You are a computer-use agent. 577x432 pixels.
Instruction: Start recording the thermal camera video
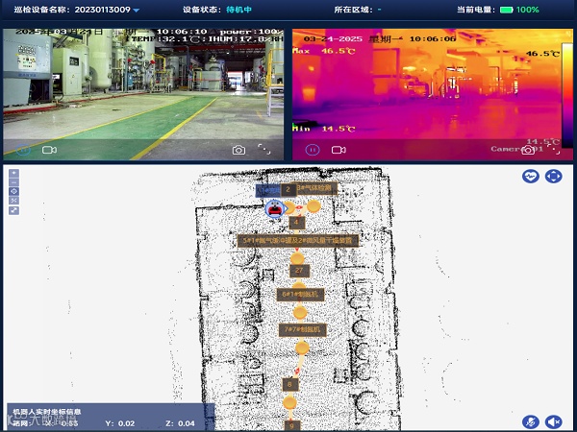[339, 150]
